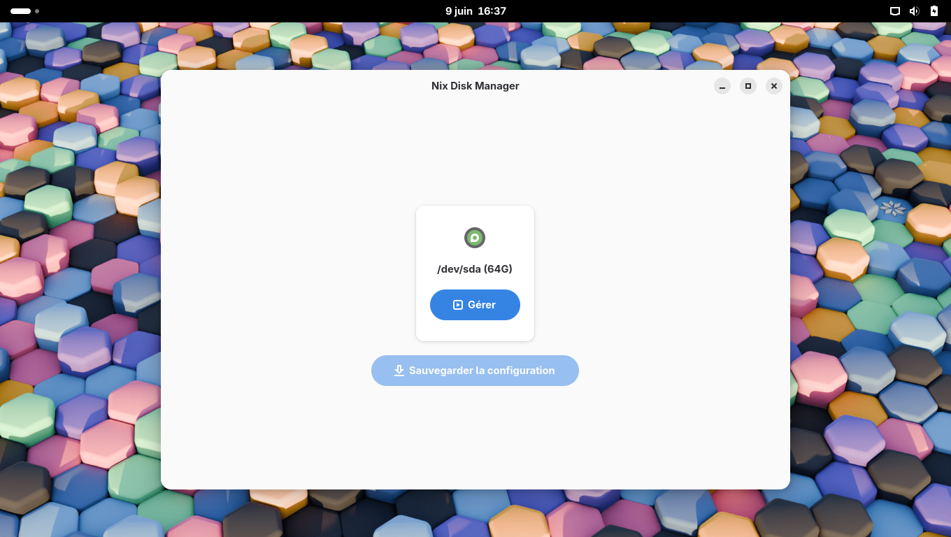This screenshot has width=951, height=537.
Task: Select the /dev/sda (64G) label
Action: (475, 269)
